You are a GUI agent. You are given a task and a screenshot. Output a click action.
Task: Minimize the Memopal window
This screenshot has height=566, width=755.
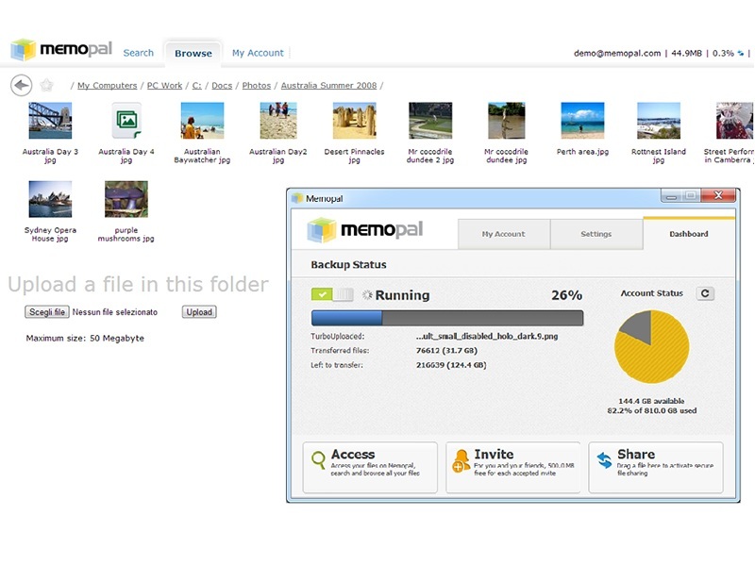coord(671,195)
